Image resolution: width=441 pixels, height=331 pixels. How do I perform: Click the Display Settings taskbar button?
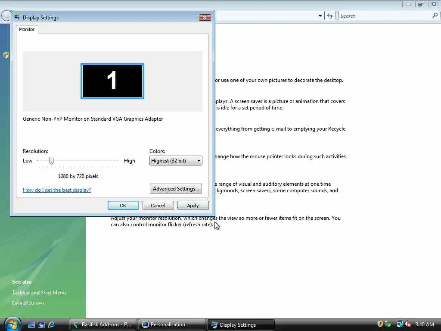(x=241, y=325)
